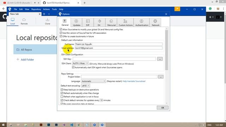
Task: Toggle Allow Sourcetree to modify global config files
Action: [61, 29]
